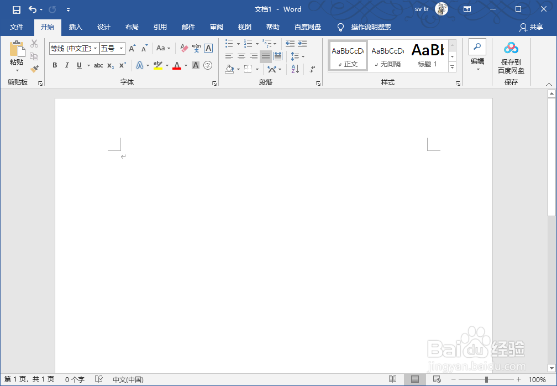The image size is (557, 386).
Task: Show or hide paragraph marks
Action: point(312,69)
